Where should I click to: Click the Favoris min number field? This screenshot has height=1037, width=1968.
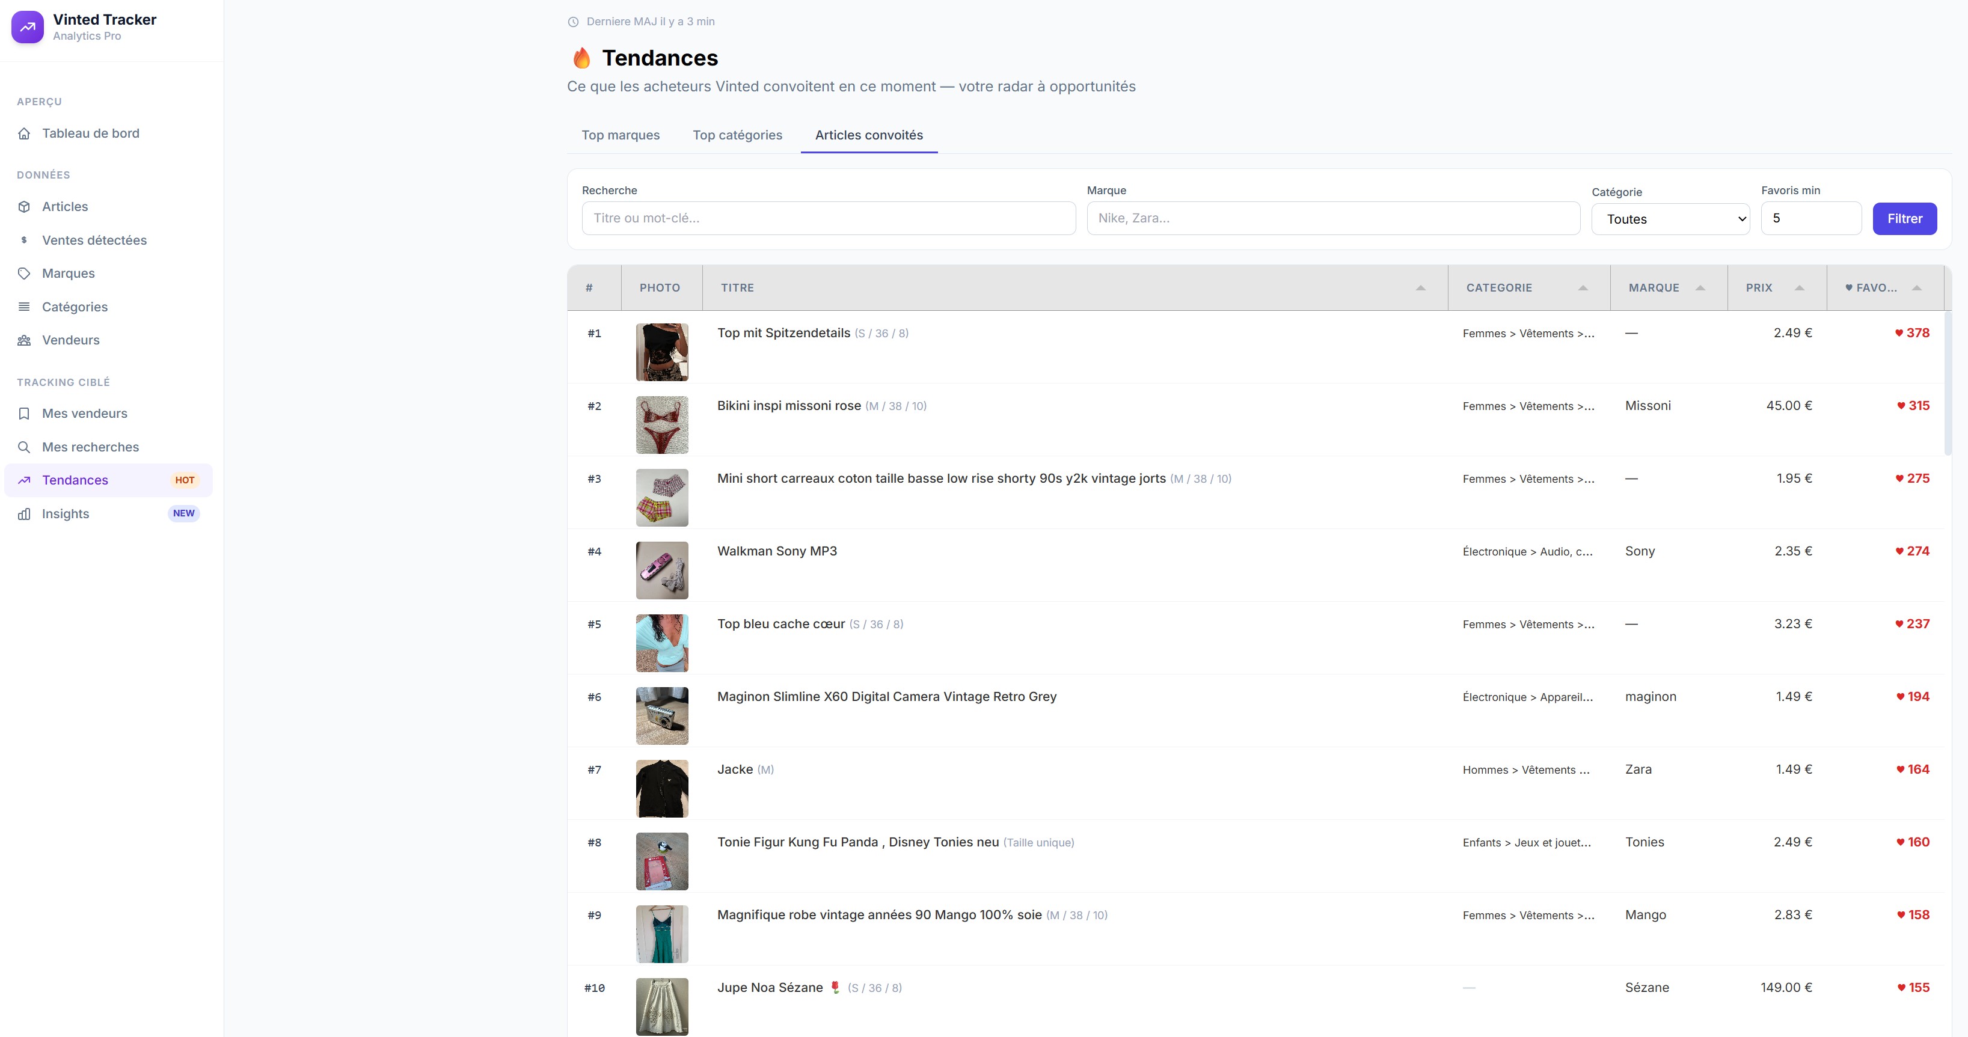[x=1810, y=218]
